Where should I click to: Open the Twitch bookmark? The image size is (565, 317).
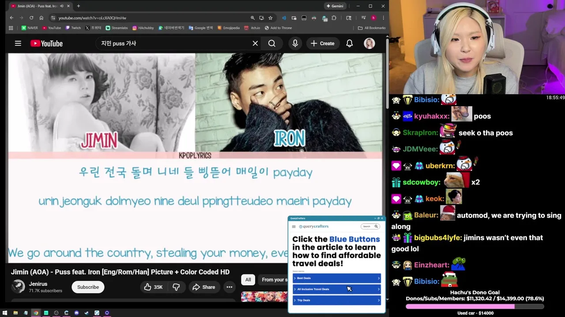coord(73,28)
